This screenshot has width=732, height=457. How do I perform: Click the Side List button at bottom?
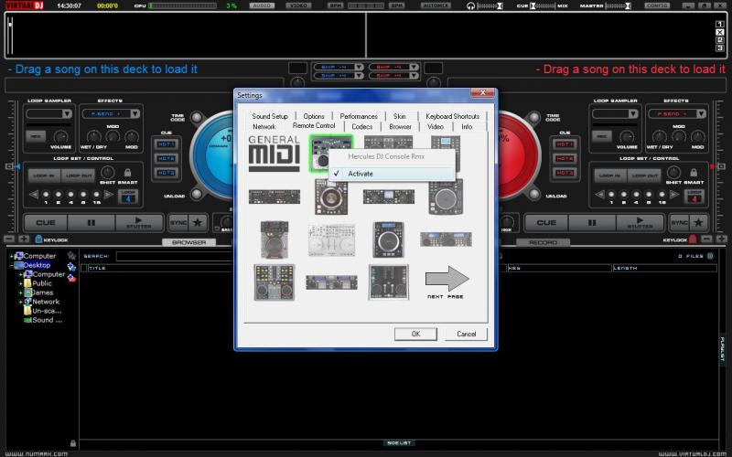399,443
